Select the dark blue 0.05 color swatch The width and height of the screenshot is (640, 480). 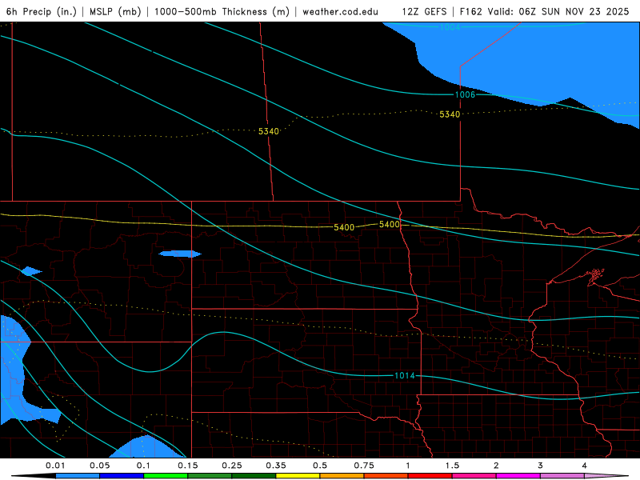point(122,476)
